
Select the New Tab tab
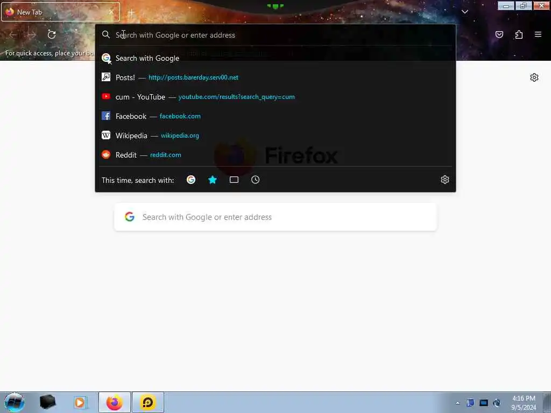point(60,12)
